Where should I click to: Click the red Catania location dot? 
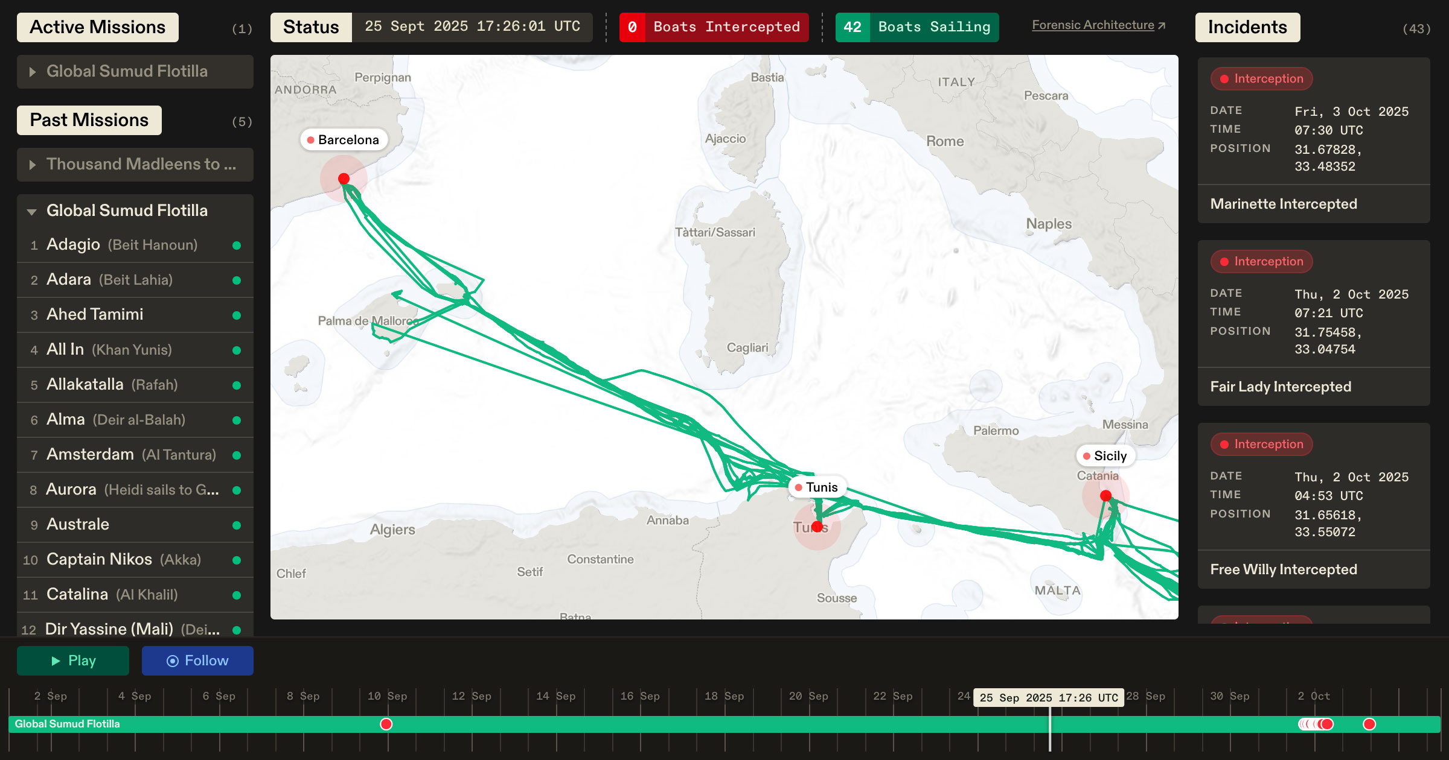[1105, 496]
